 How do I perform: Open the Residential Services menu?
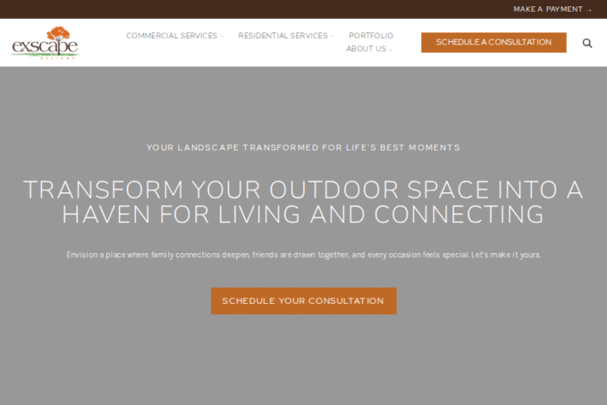283,36
